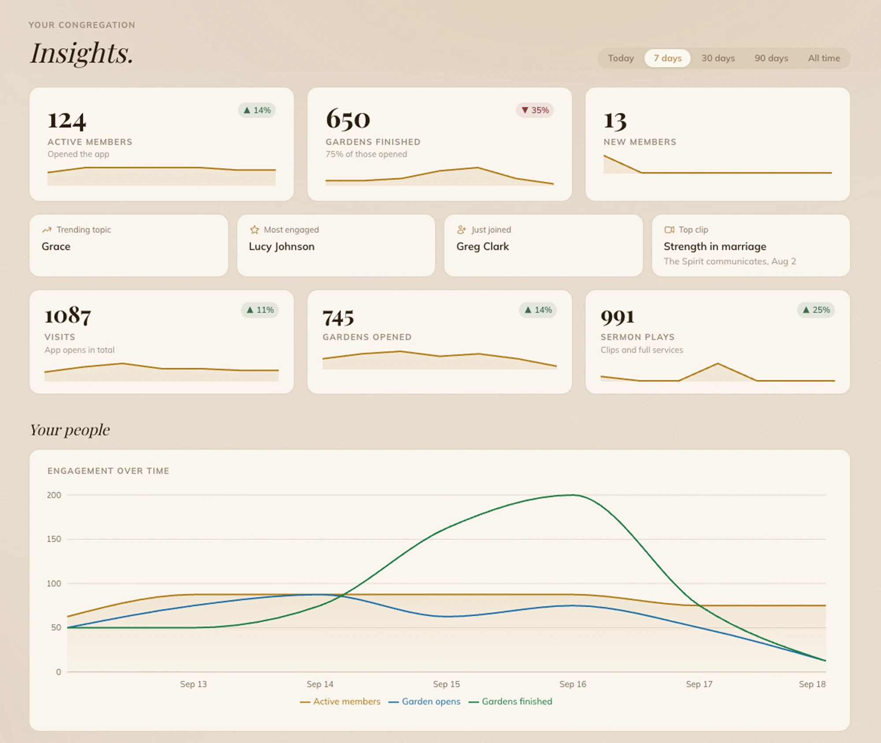
Task: Click the Sermon Plays sparkline chart
Action: pos(718,372)
